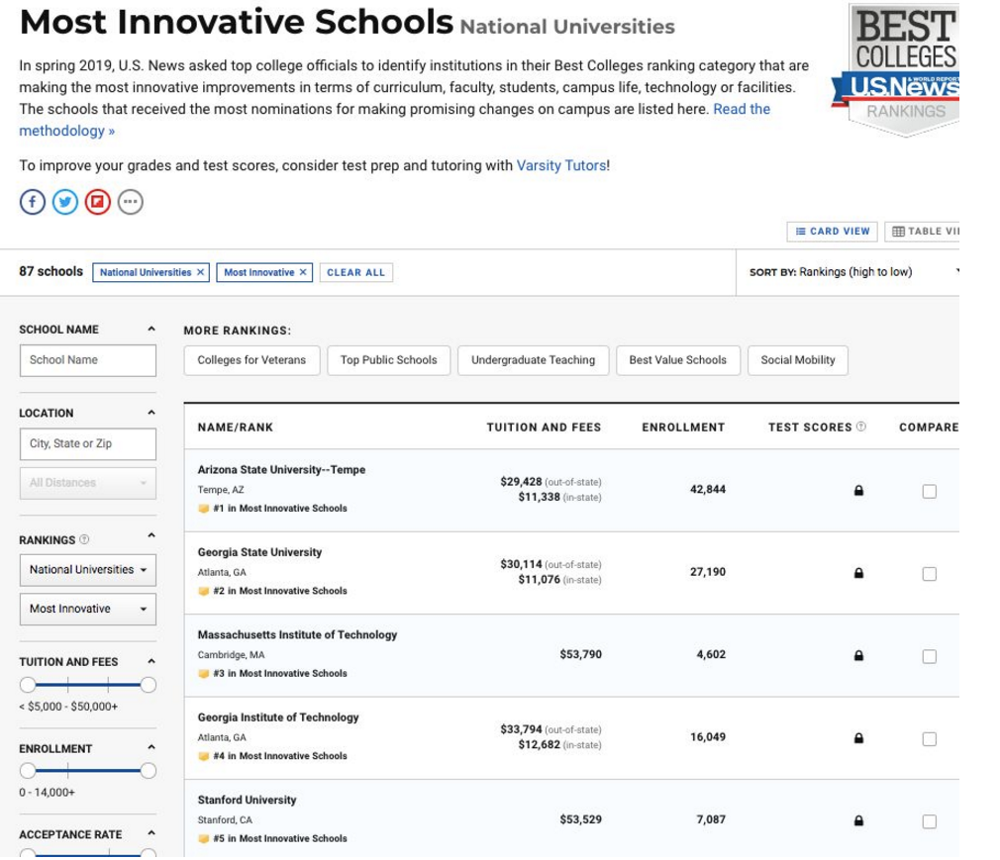Screen dimensions: 1000x860
Task: Open the National Universities rankings dropdown
Action: tap(87, 570)
